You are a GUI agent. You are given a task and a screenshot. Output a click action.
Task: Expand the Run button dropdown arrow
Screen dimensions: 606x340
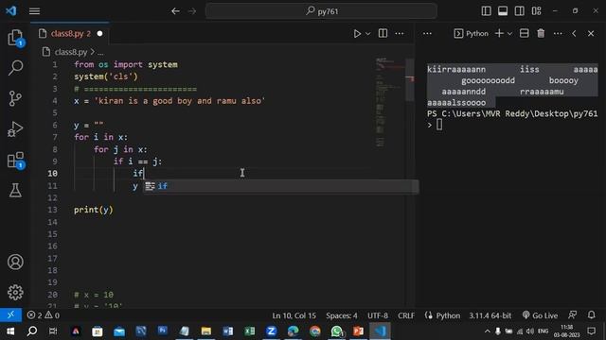[368, 34]
